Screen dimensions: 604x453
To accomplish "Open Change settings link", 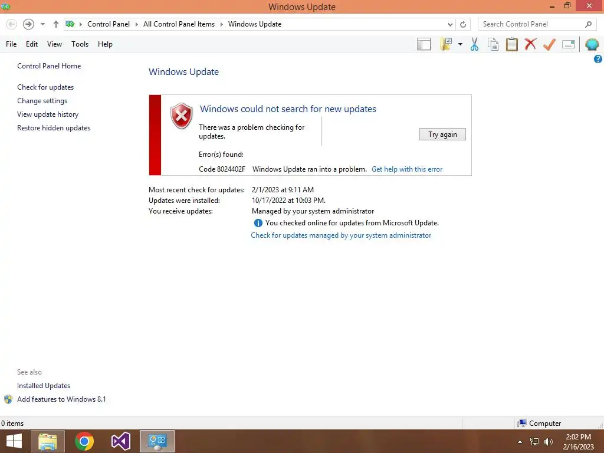I will [42, 100].
